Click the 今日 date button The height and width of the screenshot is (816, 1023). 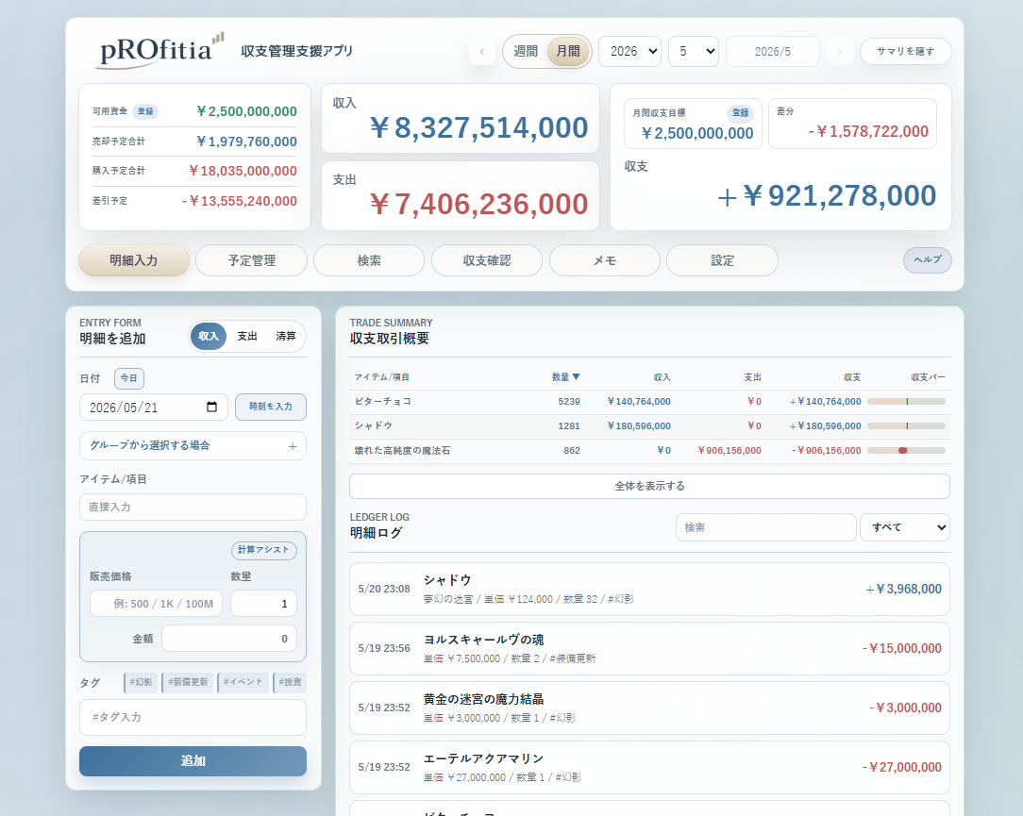pos(129,378)
